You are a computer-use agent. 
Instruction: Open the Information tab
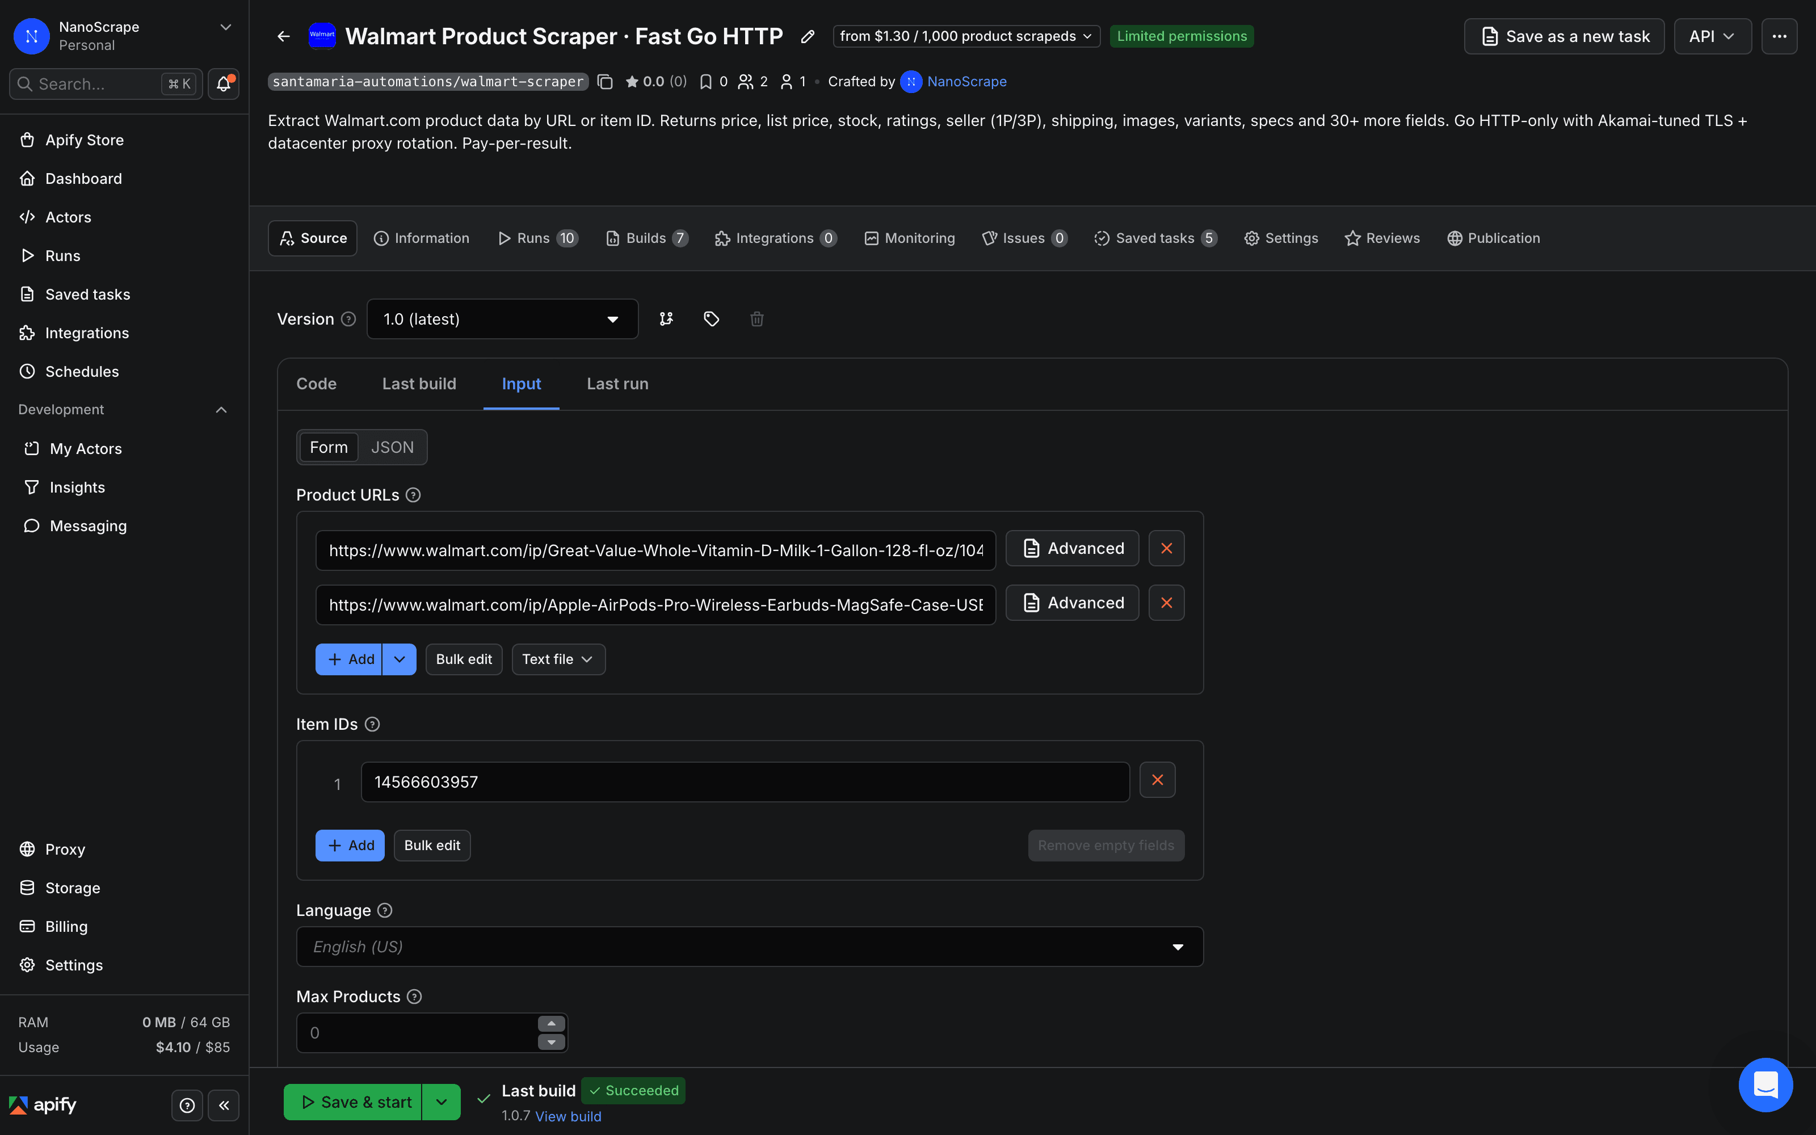click(x=422, y=238)
